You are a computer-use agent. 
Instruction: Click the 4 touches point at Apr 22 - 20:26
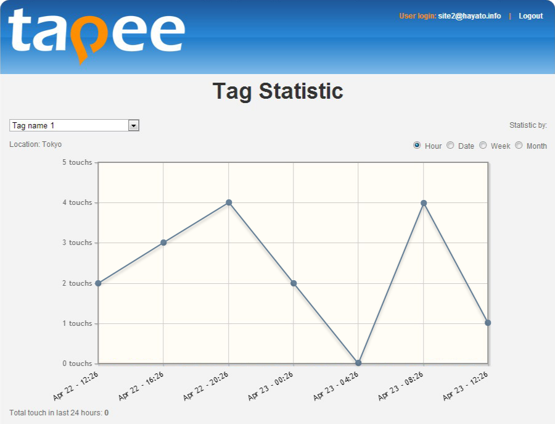pos(229,202)
